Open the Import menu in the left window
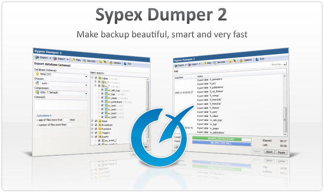 coord(60,59)
